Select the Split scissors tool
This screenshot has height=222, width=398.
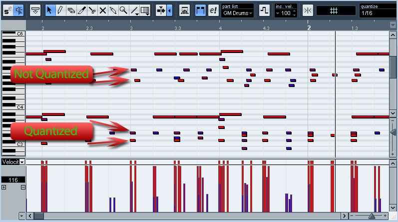(92, 10)
